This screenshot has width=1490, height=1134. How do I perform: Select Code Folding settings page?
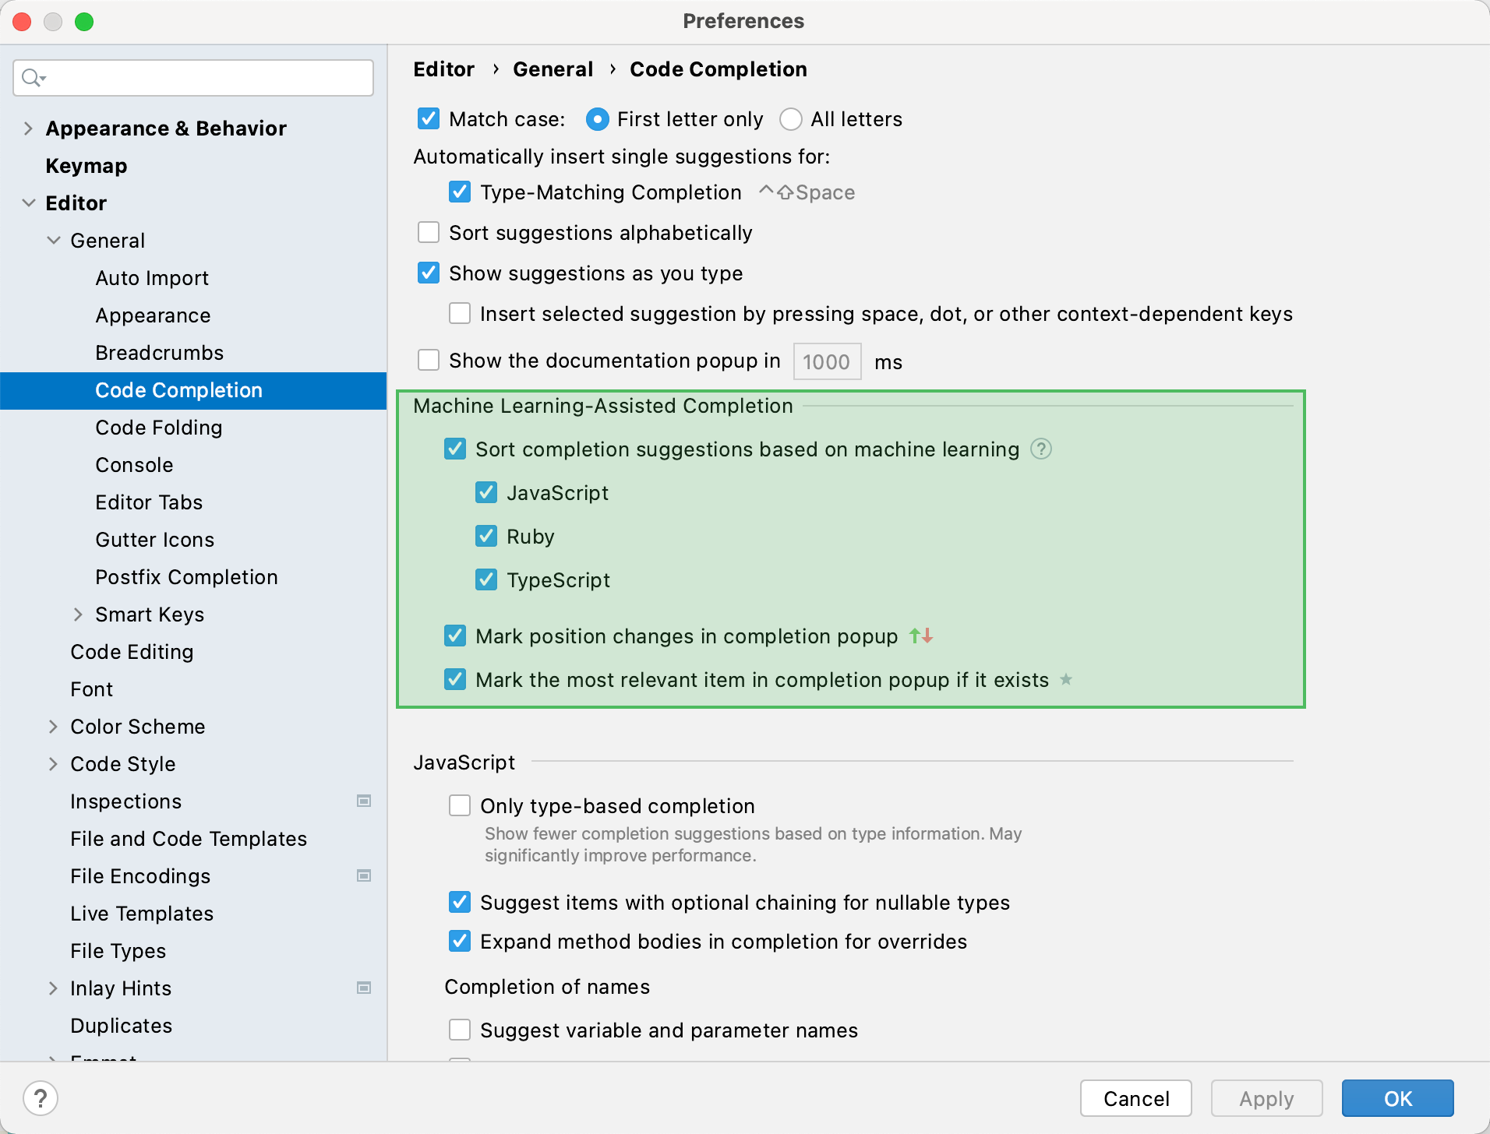click(x=158, y=427)
